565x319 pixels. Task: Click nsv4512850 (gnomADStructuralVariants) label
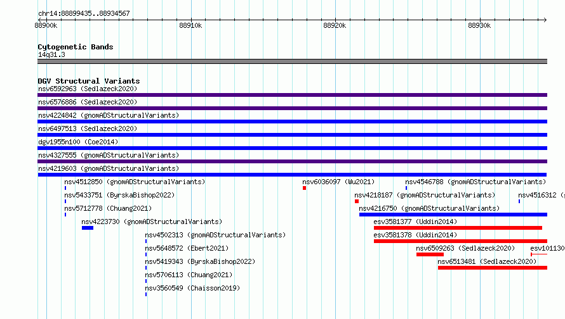click(135, 182)
